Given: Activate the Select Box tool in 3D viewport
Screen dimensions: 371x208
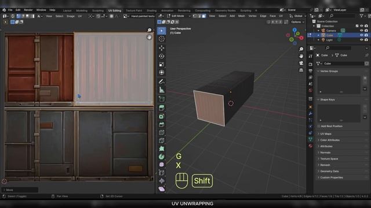Looking at the screenshot, I should (x=162, y=31).
